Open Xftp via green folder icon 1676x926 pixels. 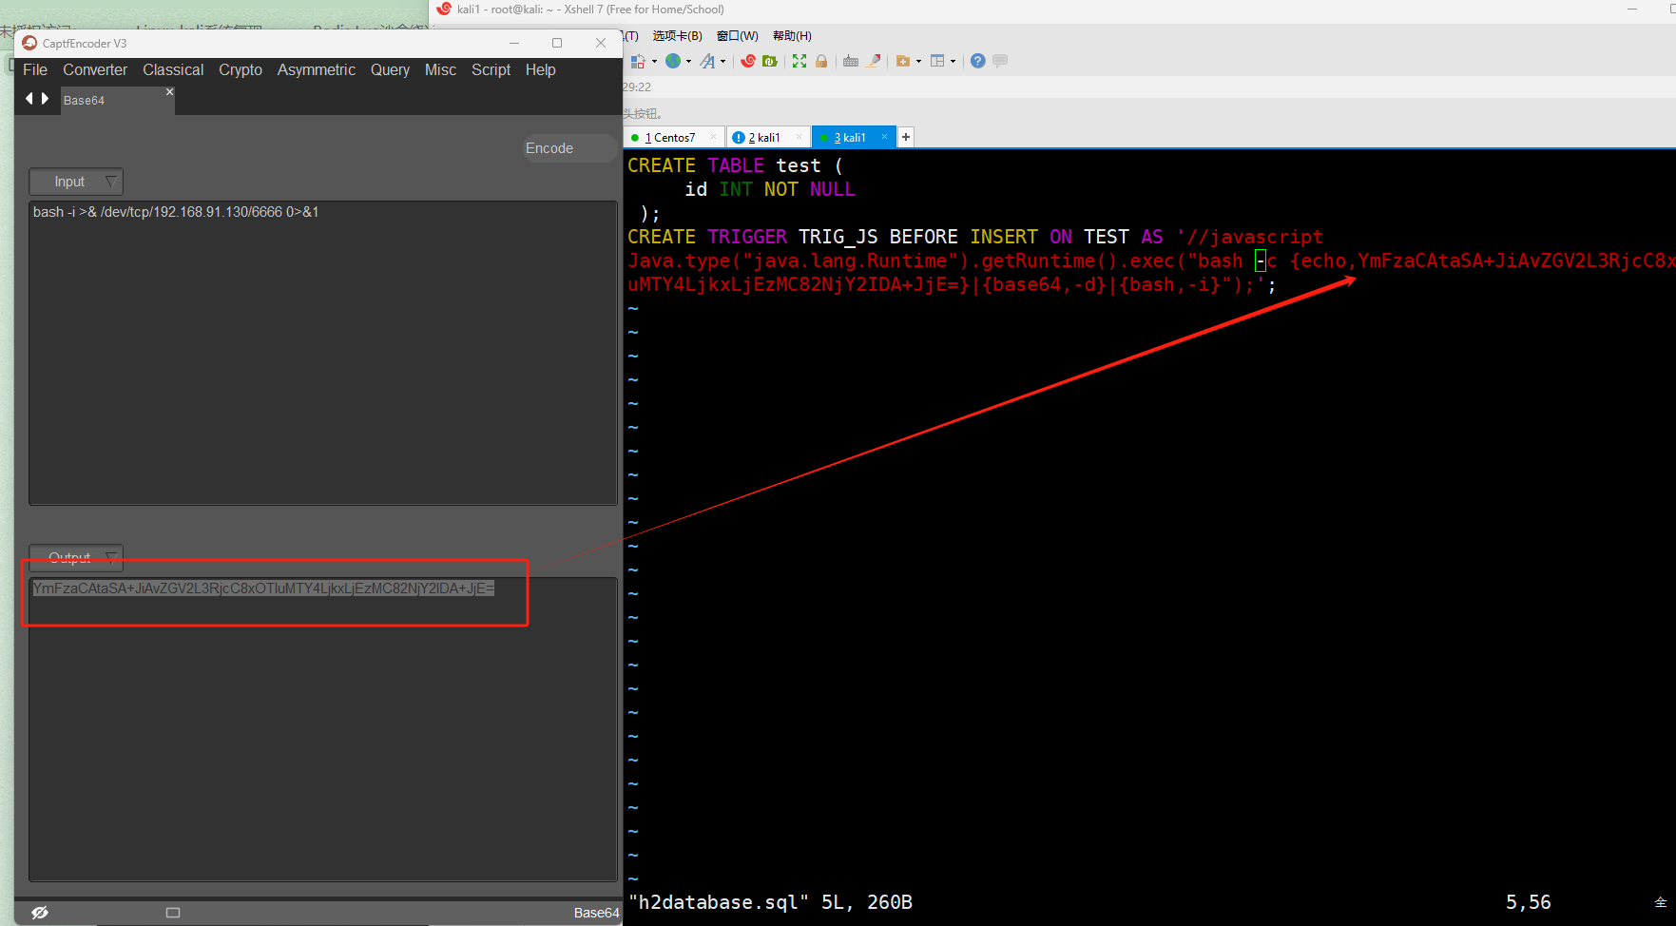[770, 61]
